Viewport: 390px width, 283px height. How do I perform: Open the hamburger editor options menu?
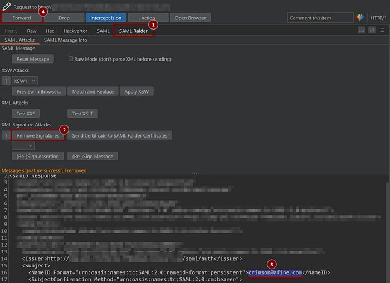[382, 30]
